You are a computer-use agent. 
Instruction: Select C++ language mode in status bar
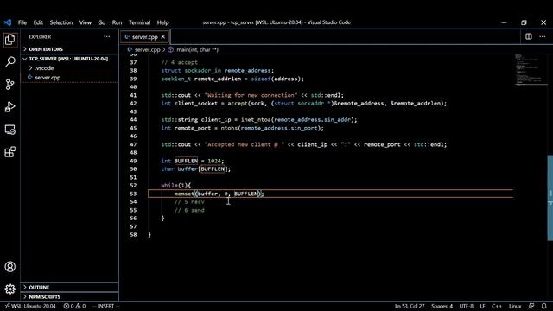point(497,306)
